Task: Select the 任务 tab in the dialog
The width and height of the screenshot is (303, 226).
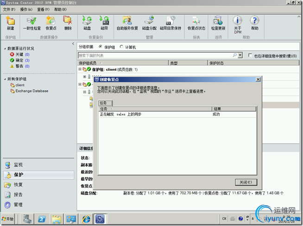Action: point(105,103)
